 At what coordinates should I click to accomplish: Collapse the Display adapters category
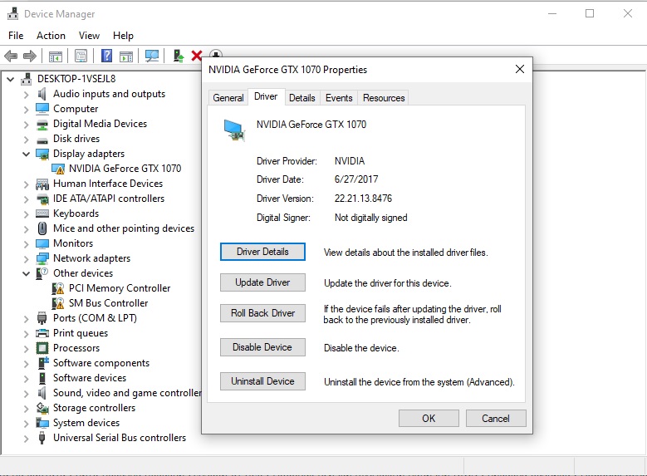26,154
